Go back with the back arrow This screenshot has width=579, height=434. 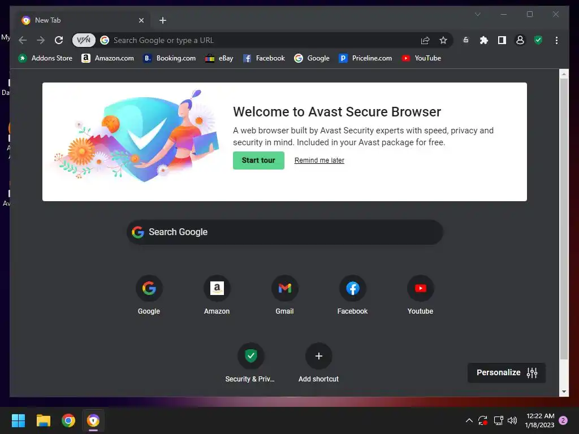pyautogui.click(x=23, y=40)
